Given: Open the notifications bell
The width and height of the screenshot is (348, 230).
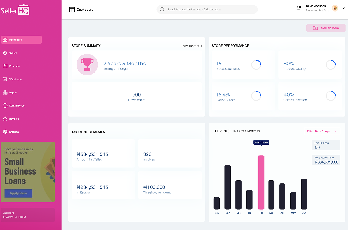Looking at the screenshot, I should pos(298,8).
